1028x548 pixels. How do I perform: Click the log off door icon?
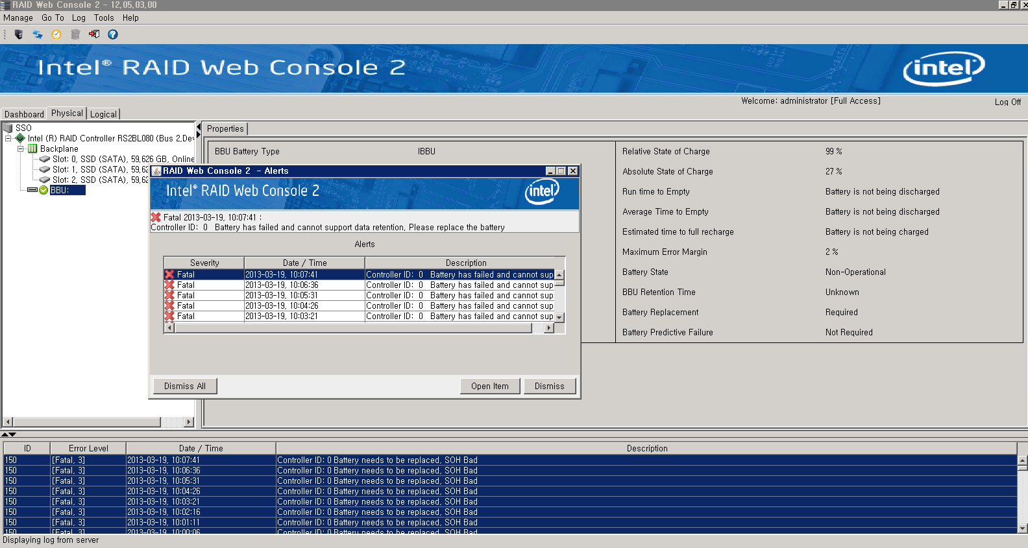94,34
